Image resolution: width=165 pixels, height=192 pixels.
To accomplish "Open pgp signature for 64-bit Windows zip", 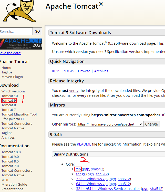I will click(113, 184).
